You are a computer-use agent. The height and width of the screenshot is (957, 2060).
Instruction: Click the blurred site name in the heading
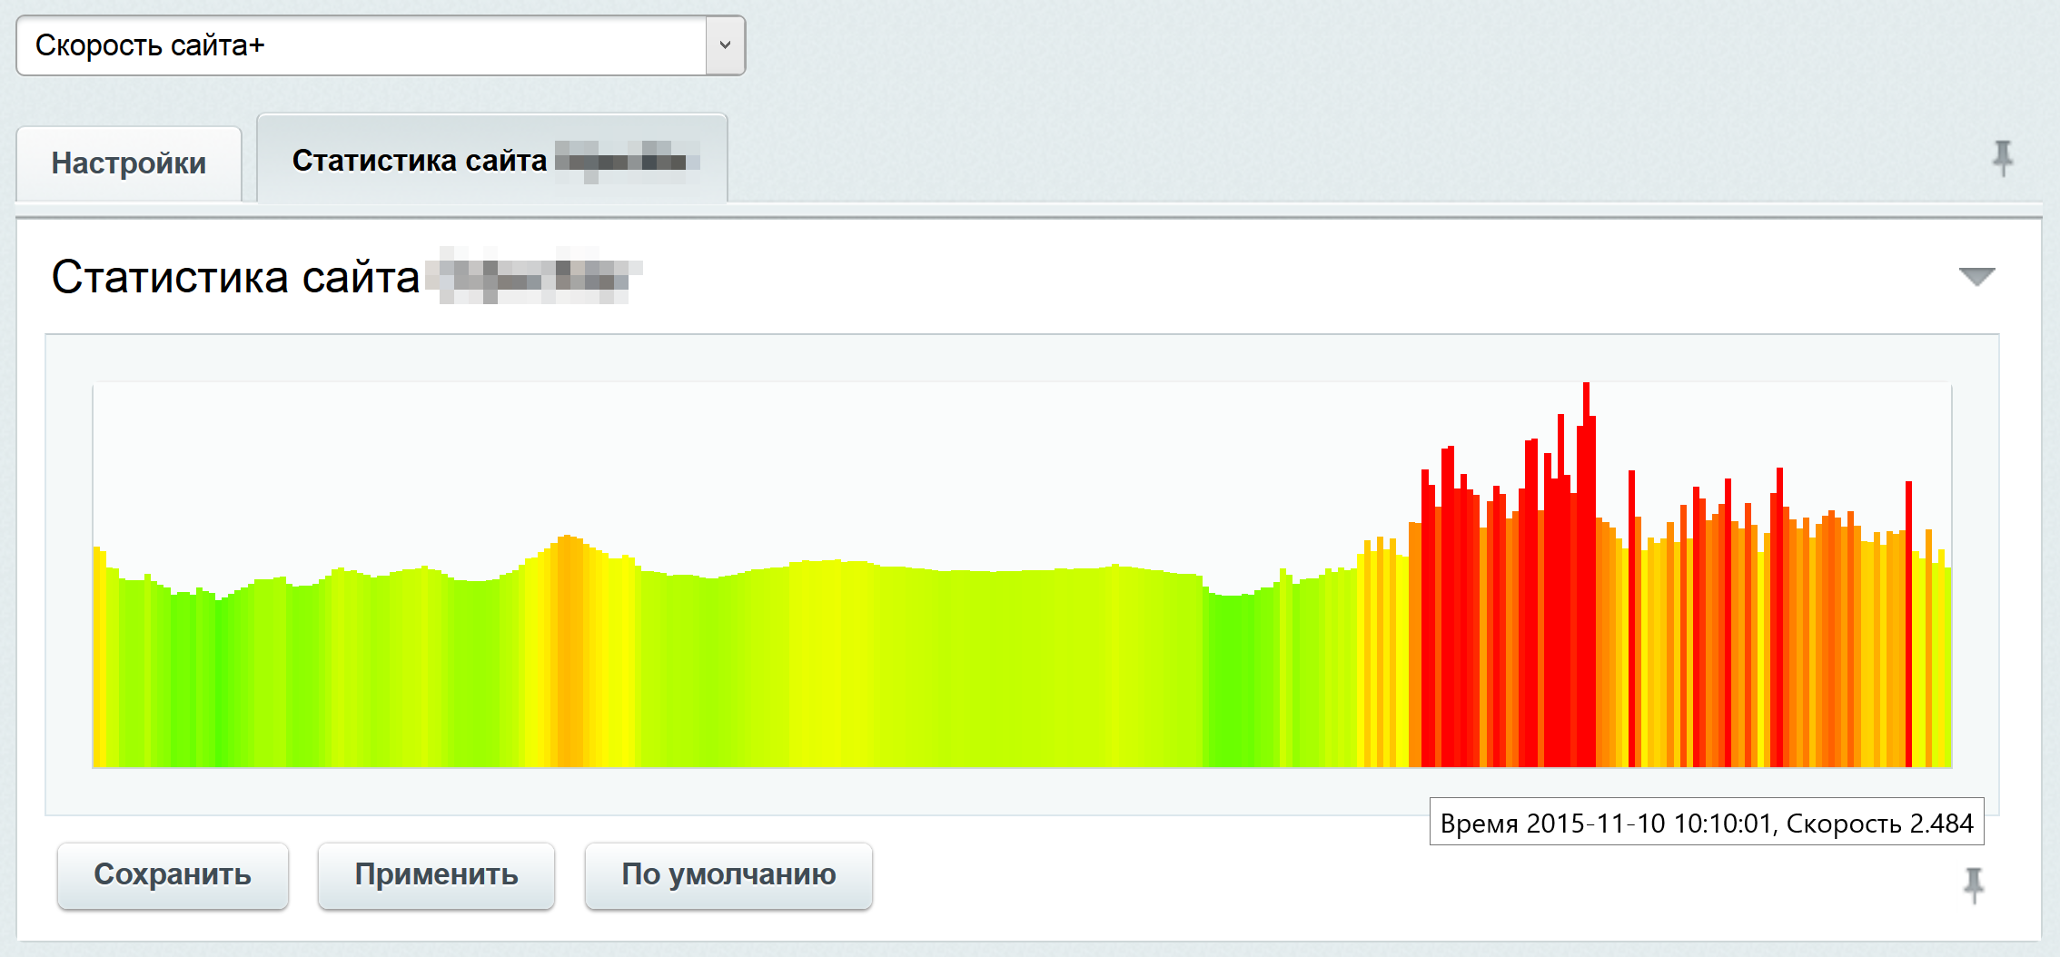[536, 276]
